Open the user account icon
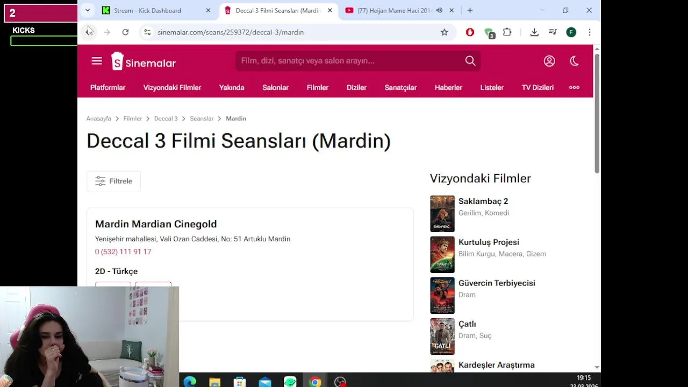 click(549, 61)
